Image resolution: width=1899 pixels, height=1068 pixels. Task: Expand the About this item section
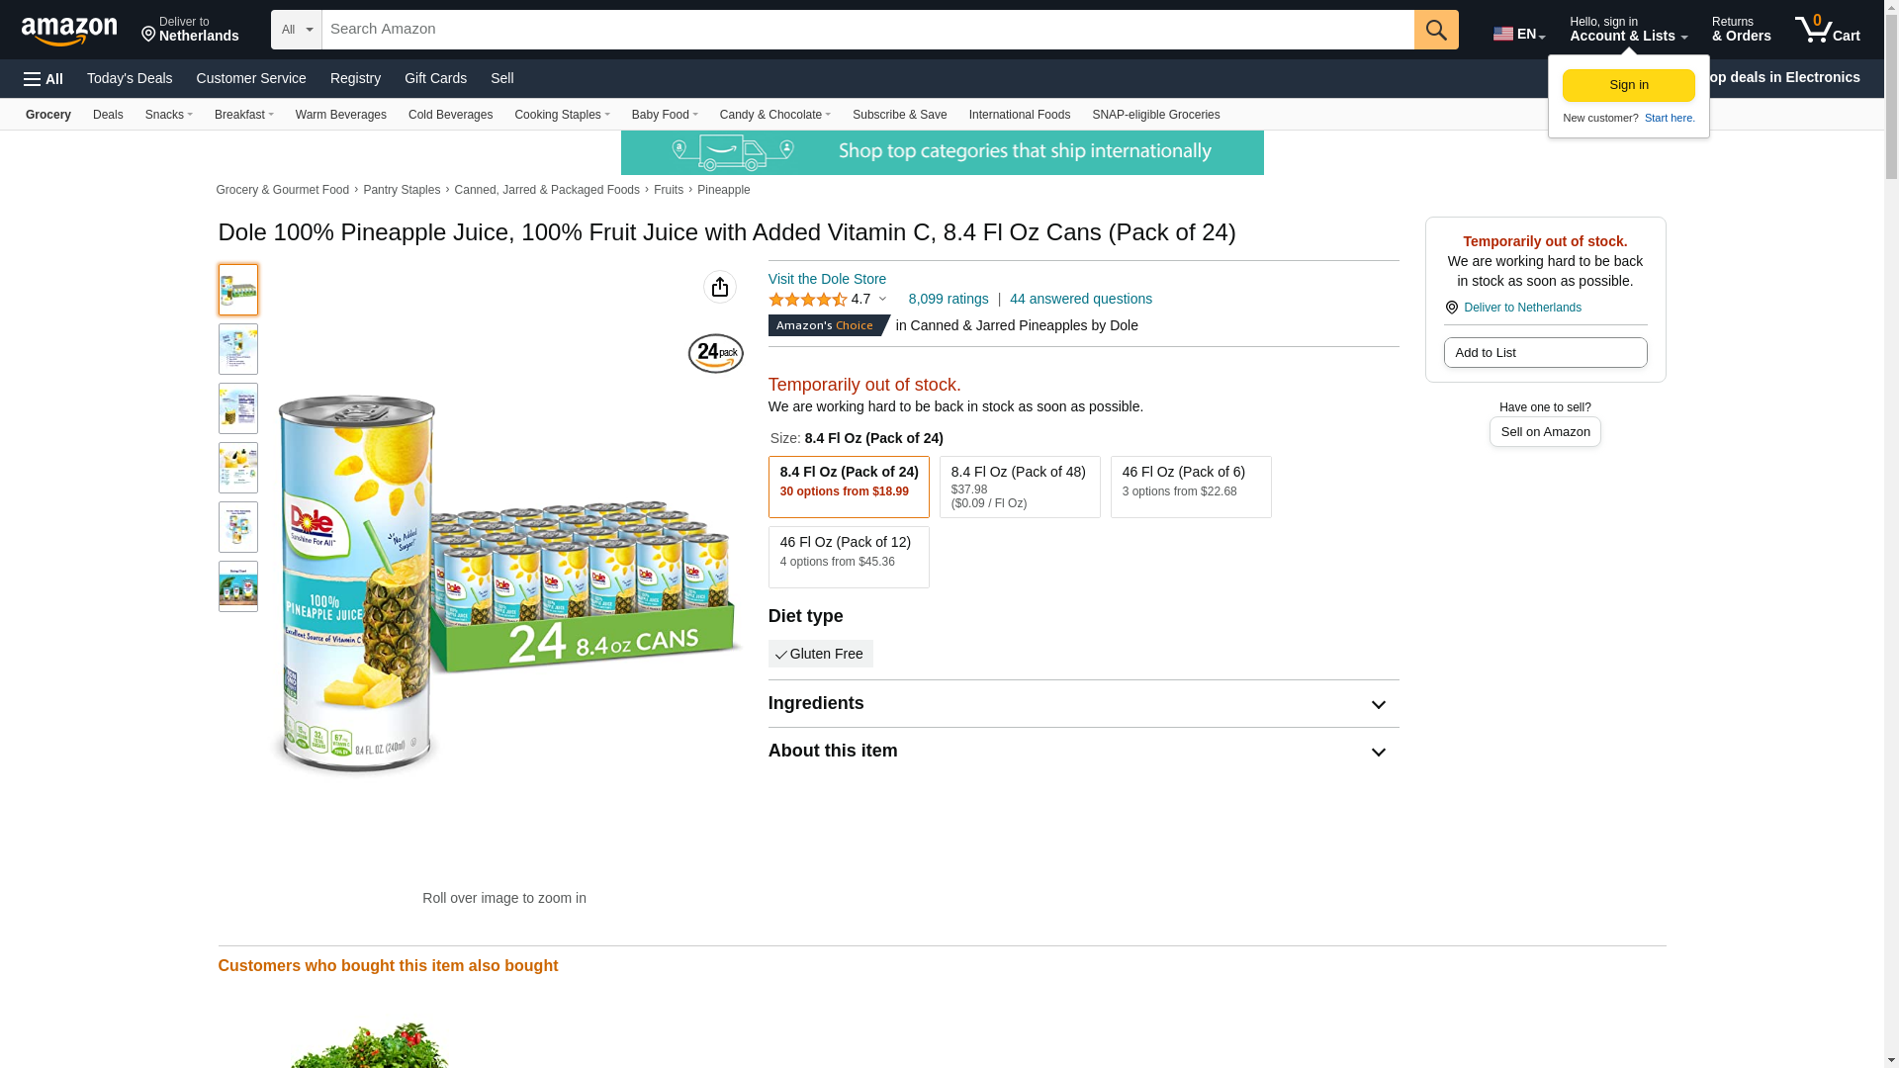click(1378, 753)
